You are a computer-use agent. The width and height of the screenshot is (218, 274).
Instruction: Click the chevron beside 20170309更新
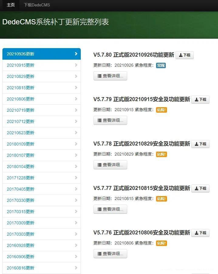76,223
